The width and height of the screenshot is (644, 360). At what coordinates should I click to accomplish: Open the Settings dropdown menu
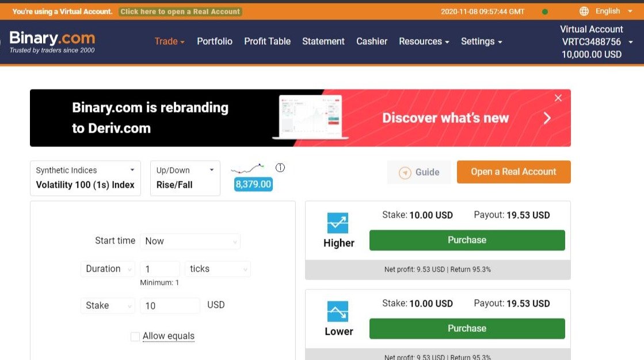481,41
